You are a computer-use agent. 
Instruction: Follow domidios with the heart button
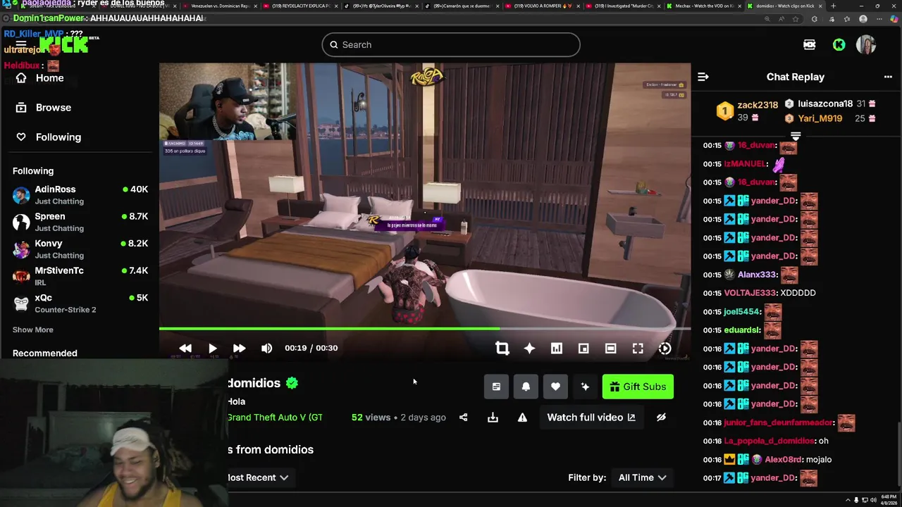pyautogui.click(x=555, y=387)
